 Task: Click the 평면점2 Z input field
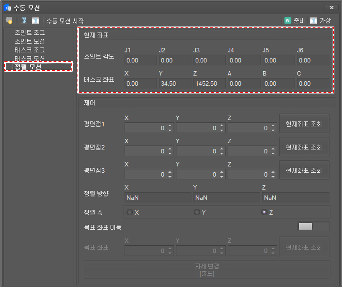(249, 151)
